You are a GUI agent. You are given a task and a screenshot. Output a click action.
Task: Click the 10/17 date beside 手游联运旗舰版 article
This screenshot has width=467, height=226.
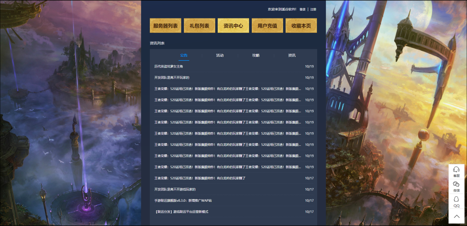point(309,201)
